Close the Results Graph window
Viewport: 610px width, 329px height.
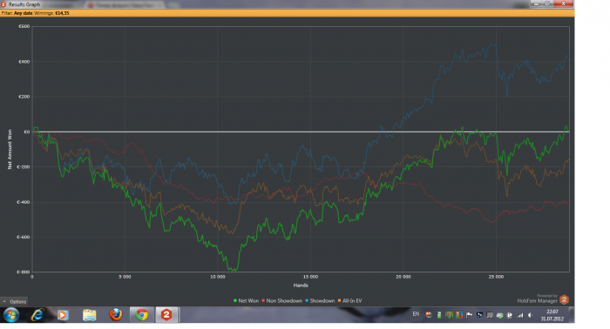pos(563,3)
